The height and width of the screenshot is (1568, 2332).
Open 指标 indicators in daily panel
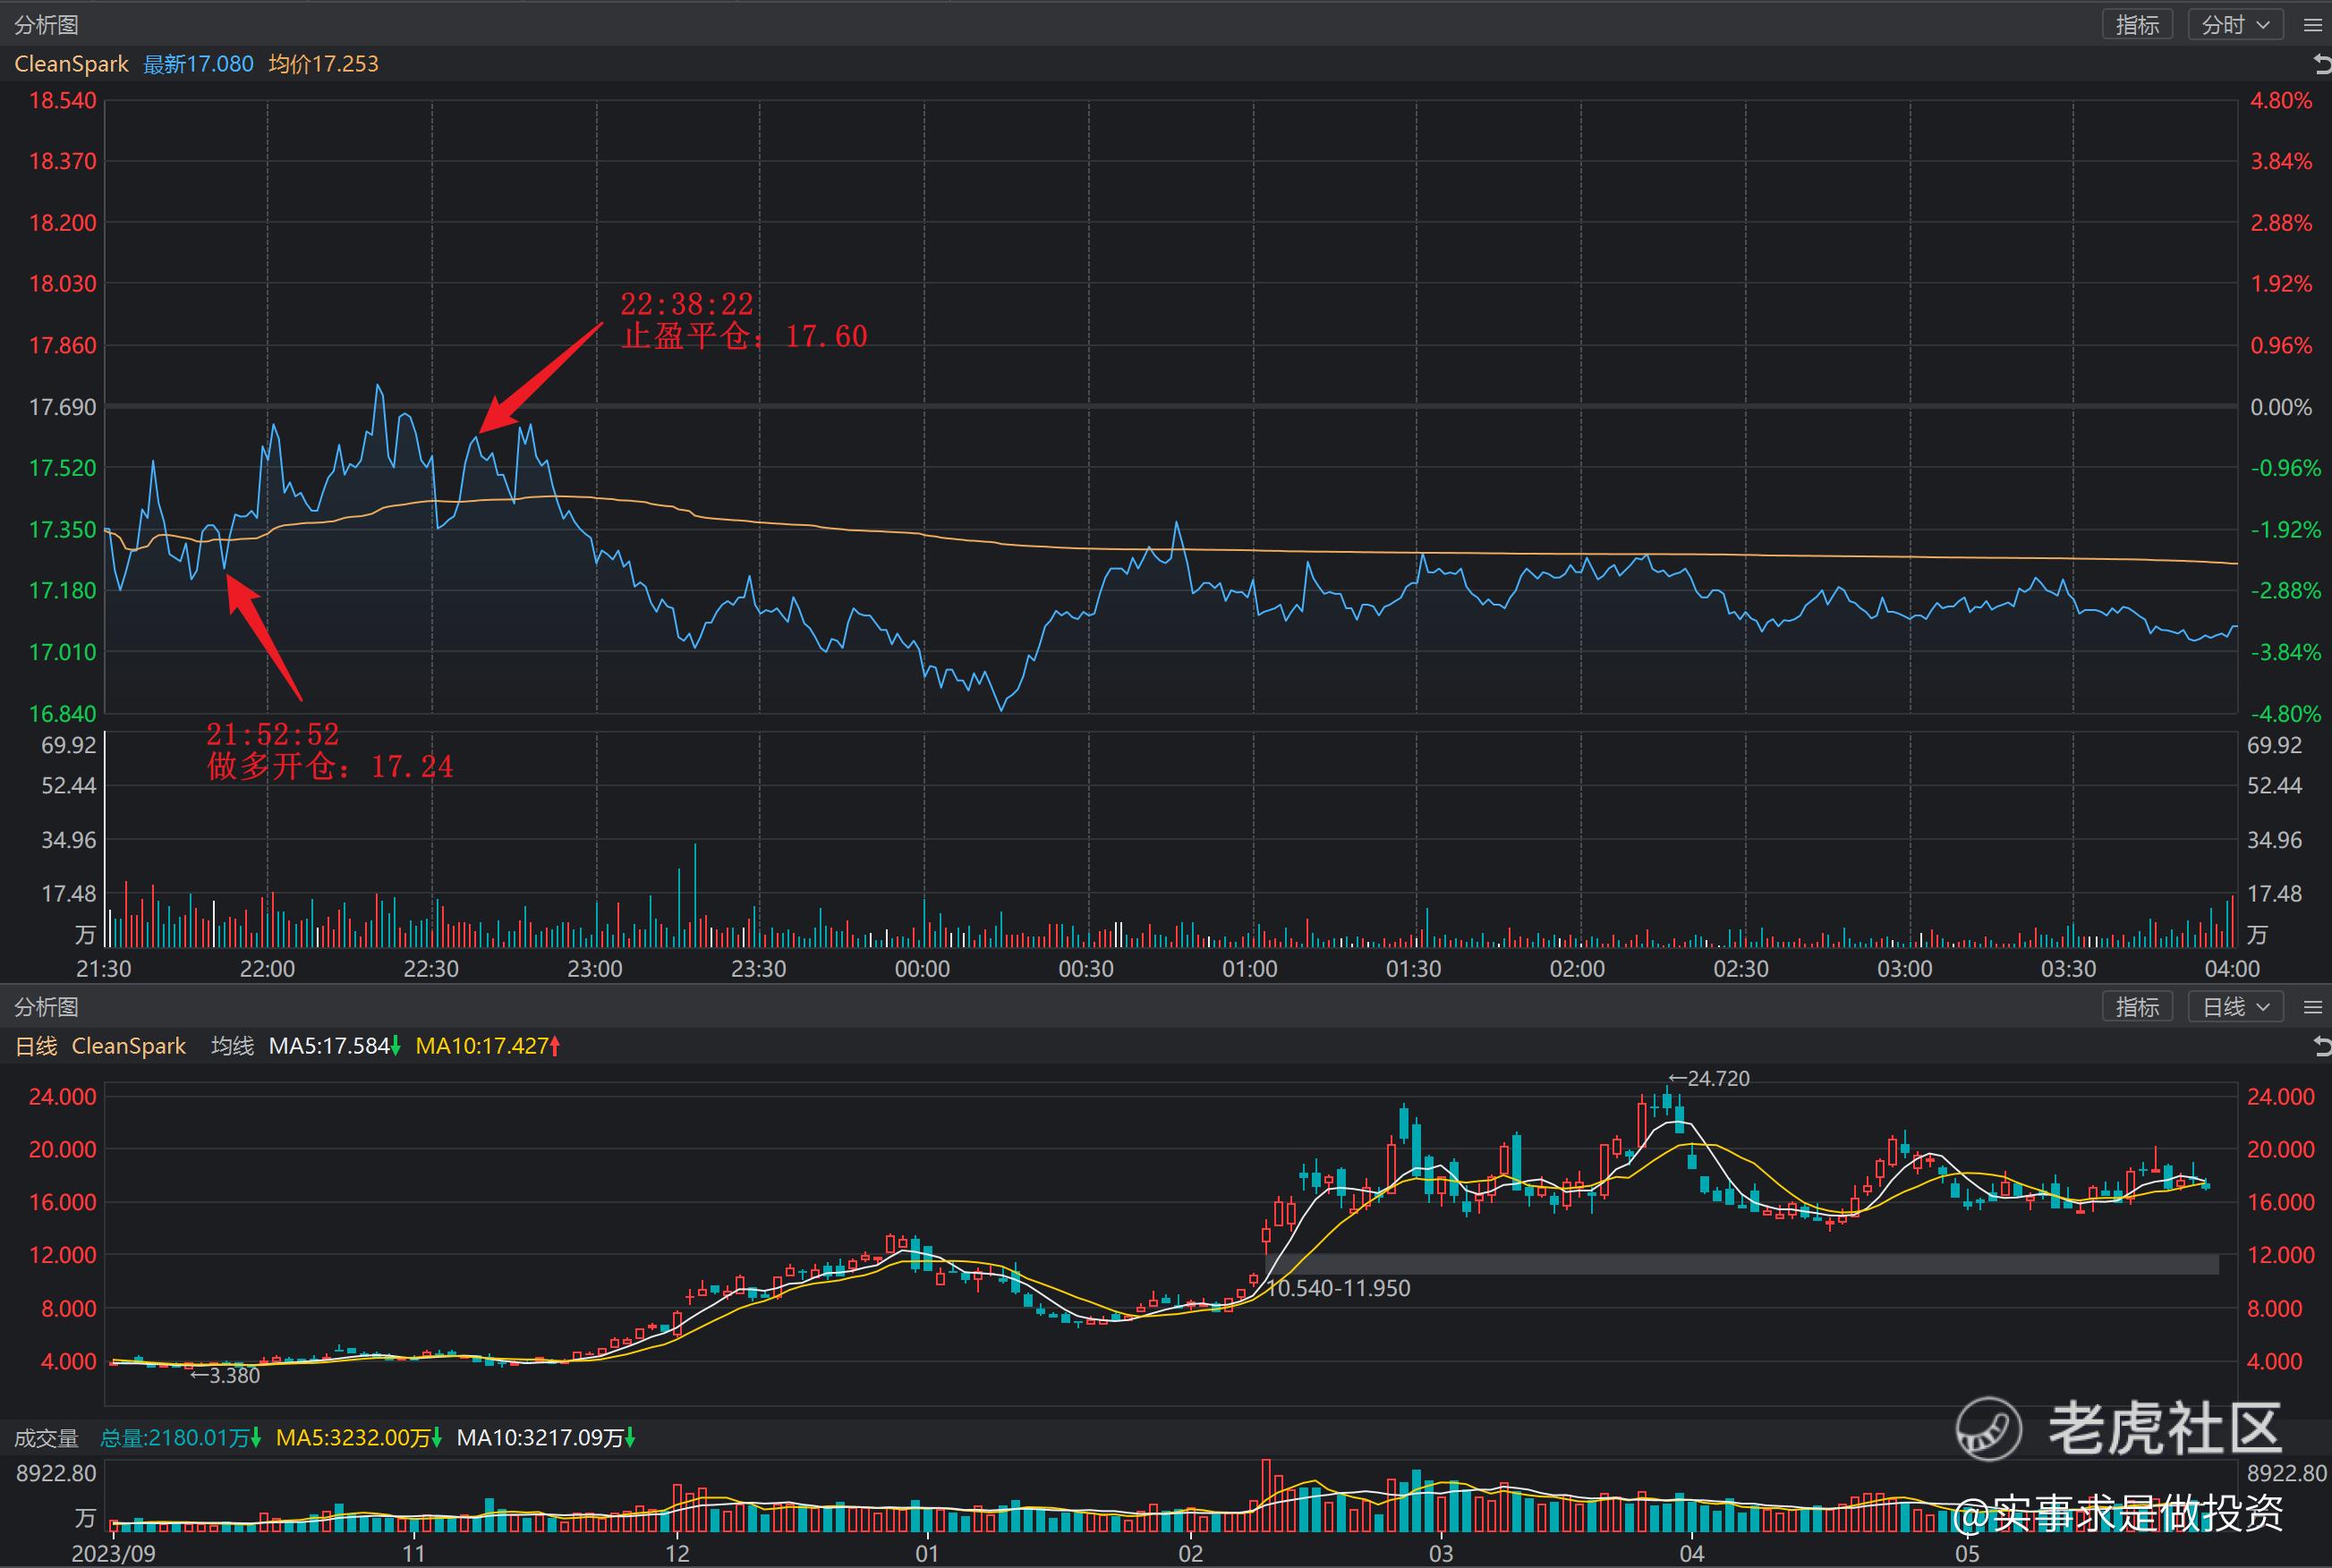pyautogui.click(x=2137, y=1007)
